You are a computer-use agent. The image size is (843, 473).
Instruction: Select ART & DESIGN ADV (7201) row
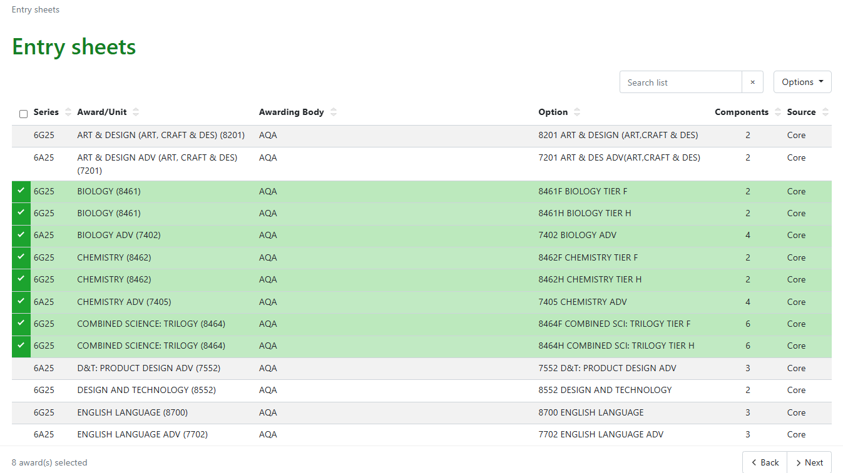tap(422, 164)
